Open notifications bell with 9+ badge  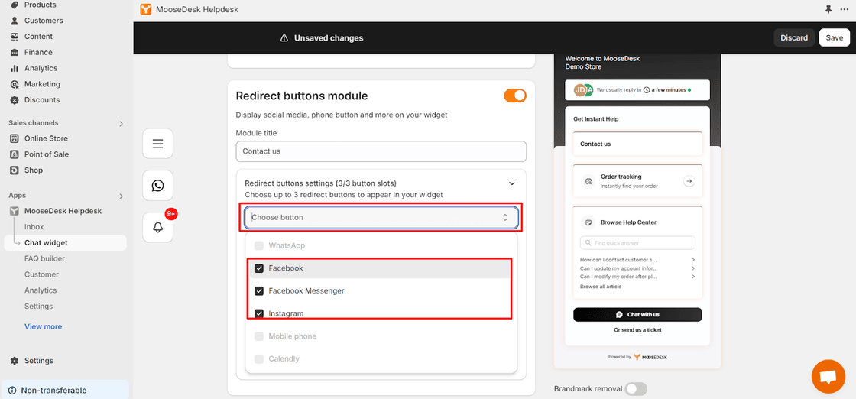pyautogui.click(x=157, y=227)
